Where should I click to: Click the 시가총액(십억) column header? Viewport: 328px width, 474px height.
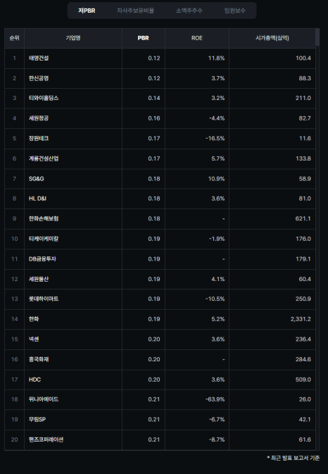point(272,38)
